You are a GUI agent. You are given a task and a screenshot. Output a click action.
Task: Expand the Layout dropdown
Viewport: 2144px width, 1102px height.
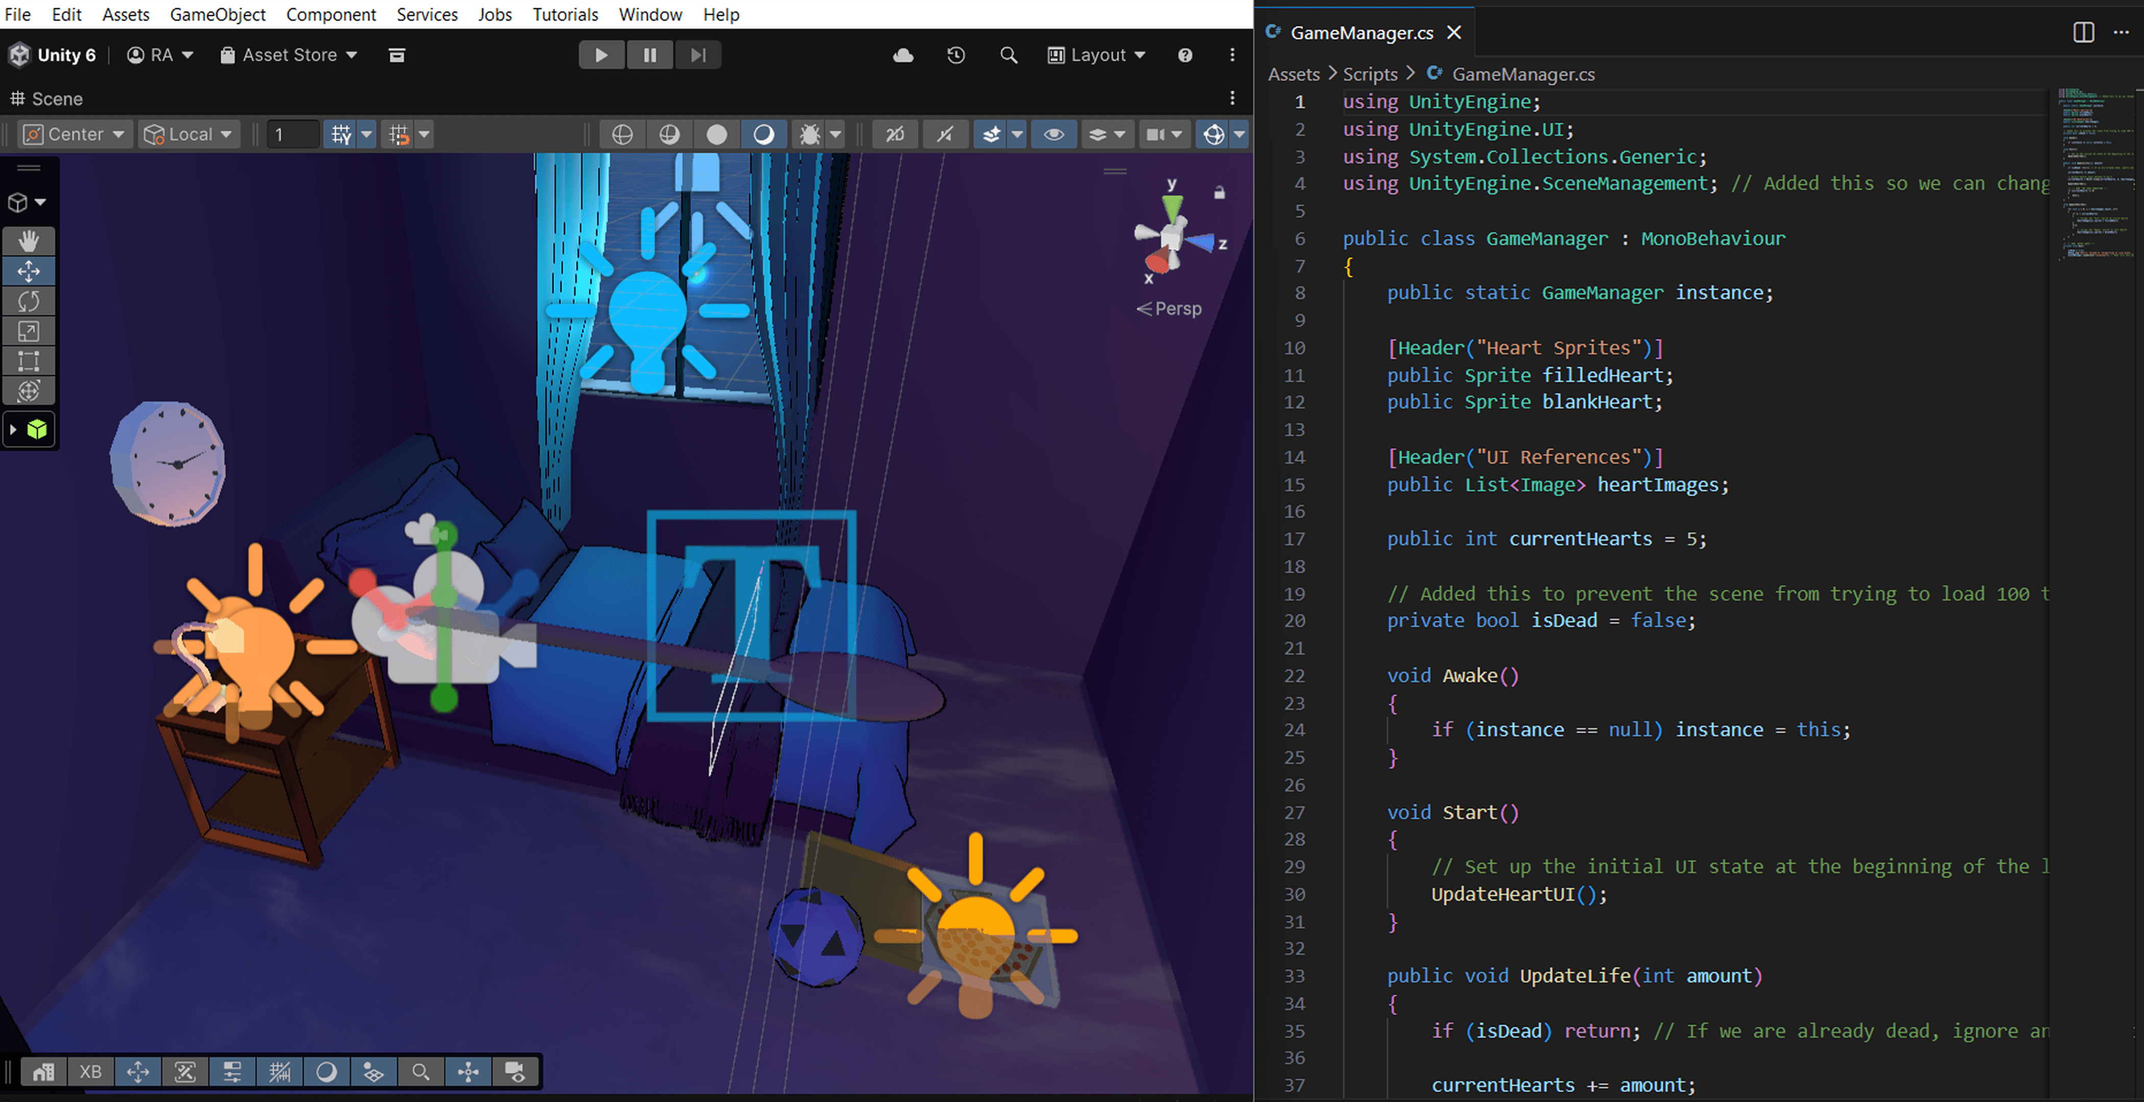tap(1097, 55)
